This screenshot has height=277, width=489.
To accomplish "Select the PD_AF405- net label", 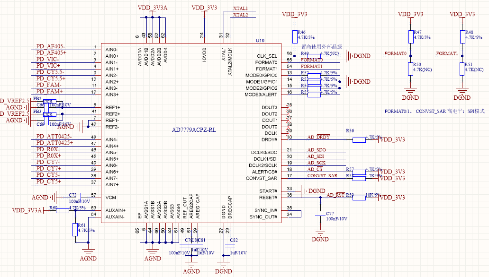I will pos(51,46).
